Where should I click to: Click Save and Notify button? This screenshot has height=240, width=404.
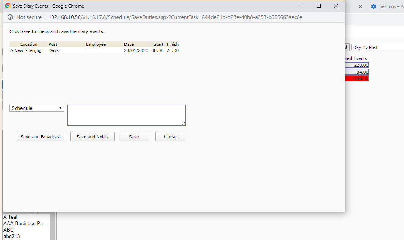pos(93,137)
